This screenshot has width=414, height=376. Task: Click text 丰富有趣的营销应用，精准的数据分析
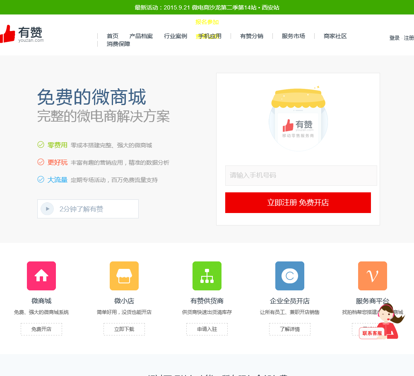(x=120, y=163)
